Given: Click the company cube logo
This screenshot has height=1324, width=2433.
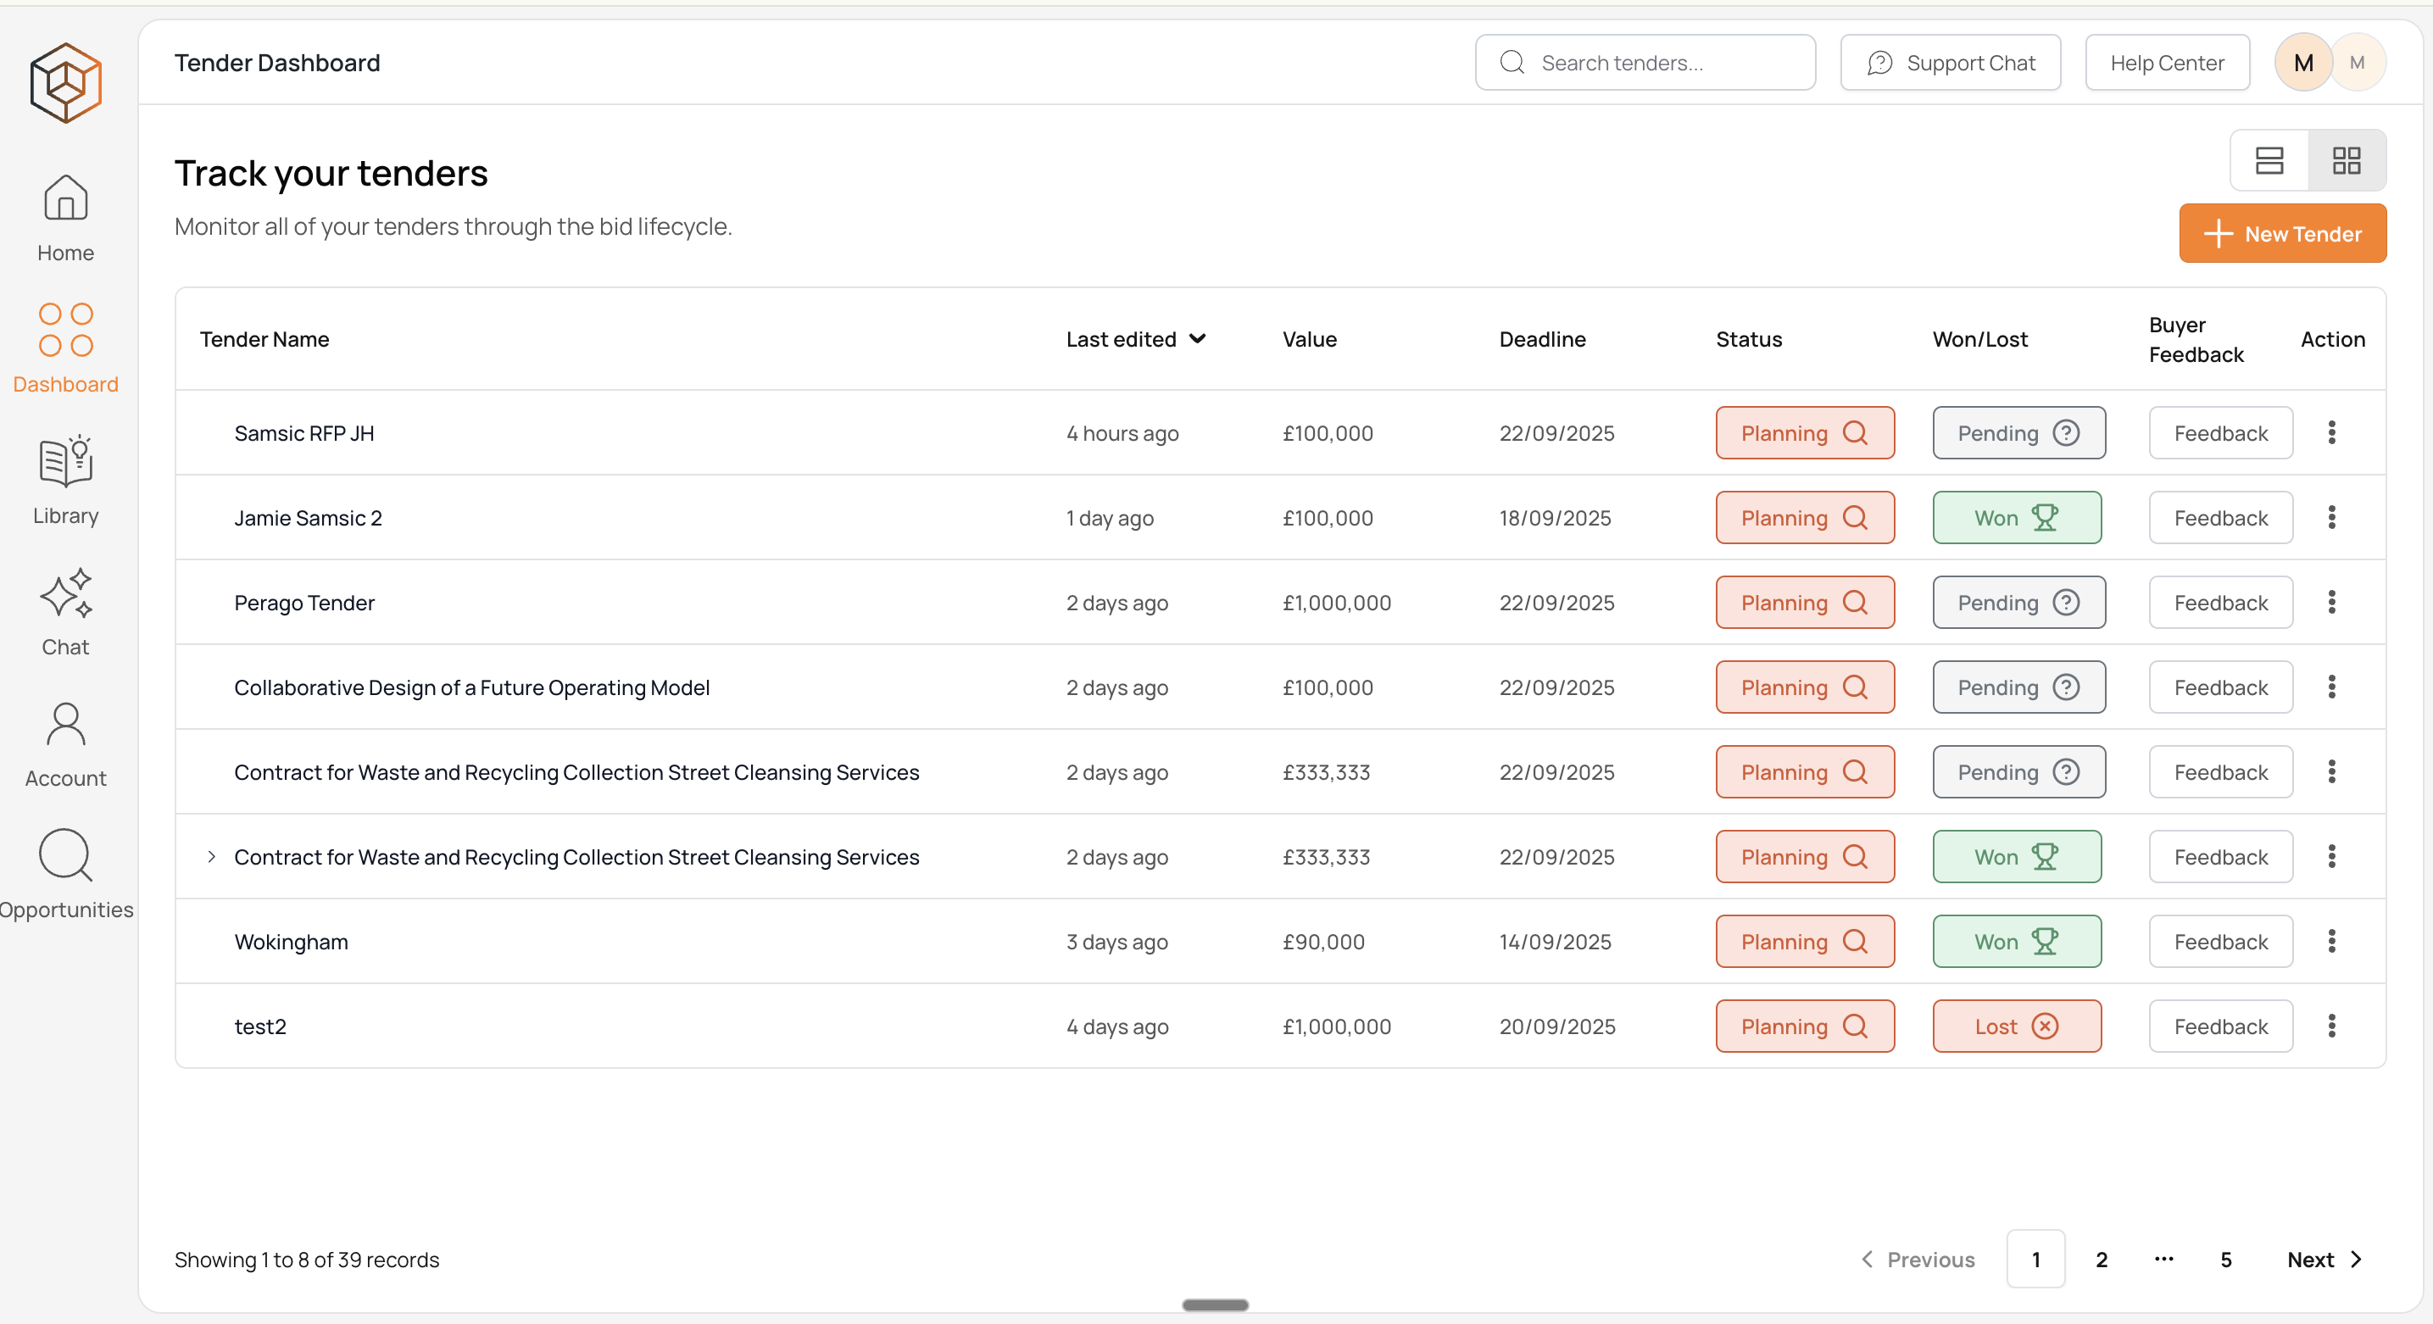Looking at the screenshot, I should [x=65, y=82].
